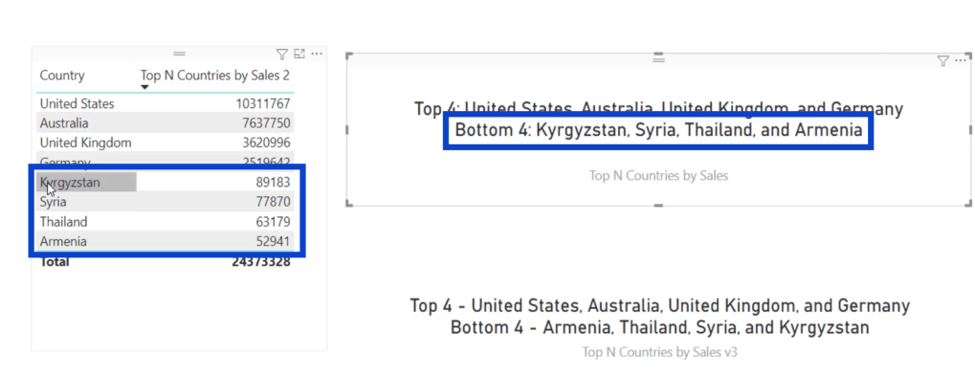Screen dimensions: 975x374
Task: Select the Thailand row
Action: [x=165, y=222]
